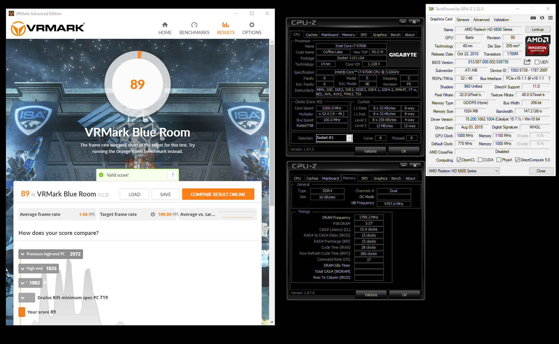Click the LOAD button in VRMark
559x344 pixels.
(x=134, y=194)
